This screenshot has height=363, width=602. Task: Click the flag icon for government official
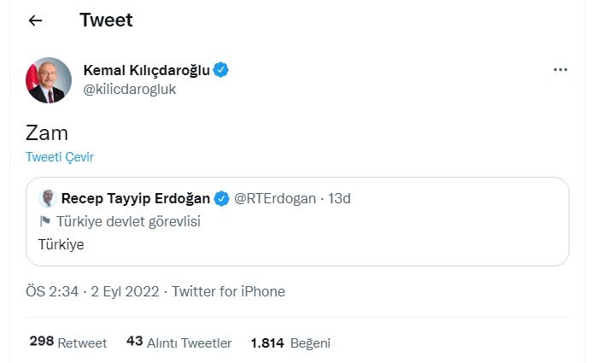pos(45,222)
